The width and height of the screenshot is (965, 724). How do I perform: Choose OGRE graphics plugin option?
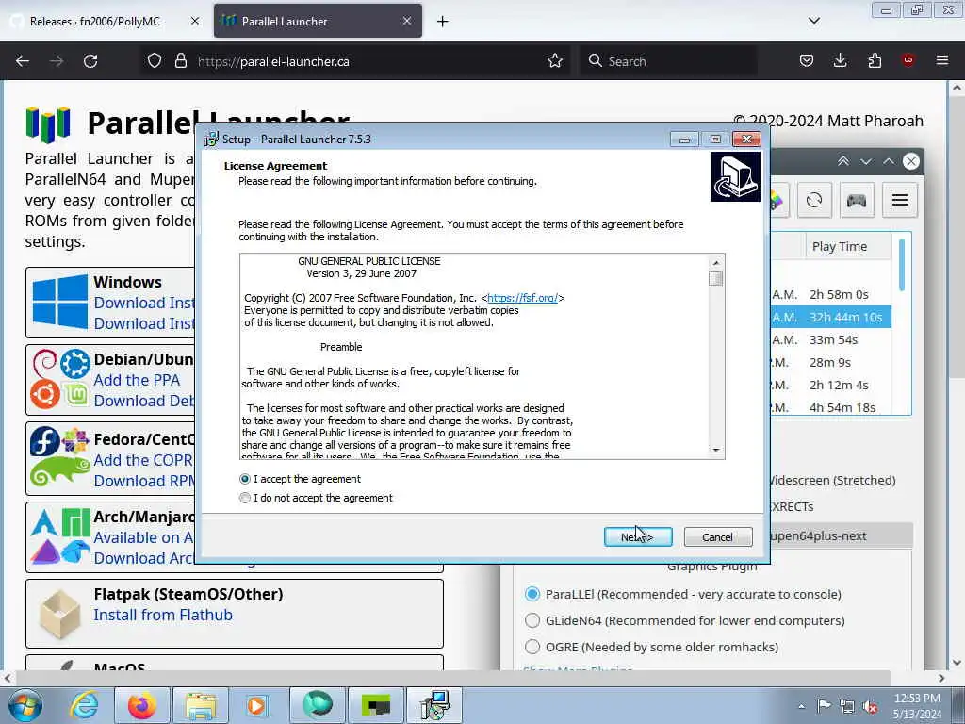pyautogui.click(x=532, y=647)
